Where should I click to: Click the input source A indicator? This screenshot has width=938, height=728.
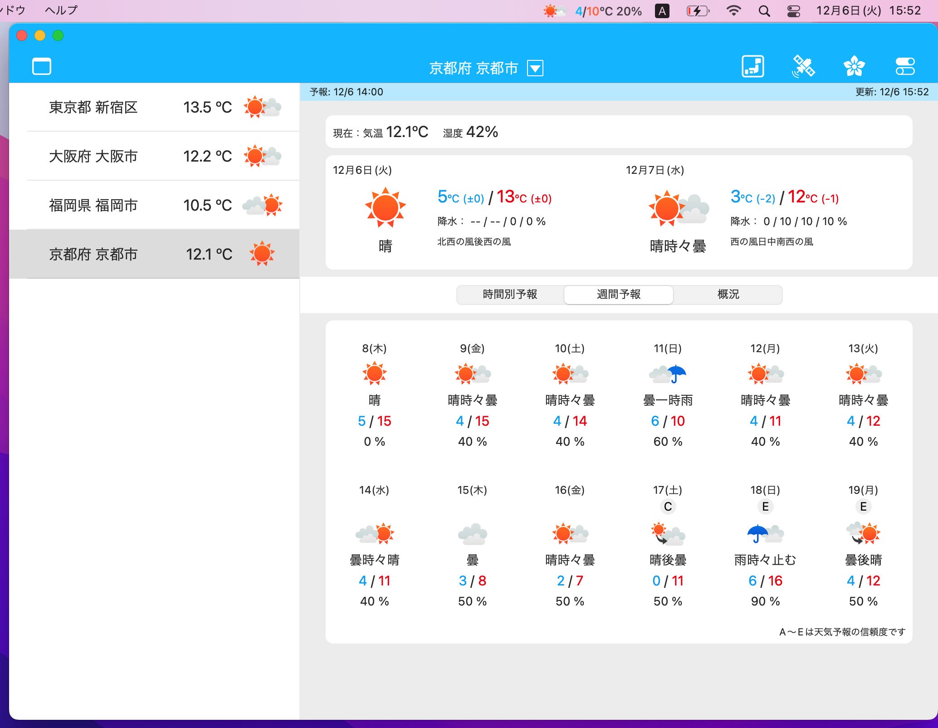click(662, 10)
